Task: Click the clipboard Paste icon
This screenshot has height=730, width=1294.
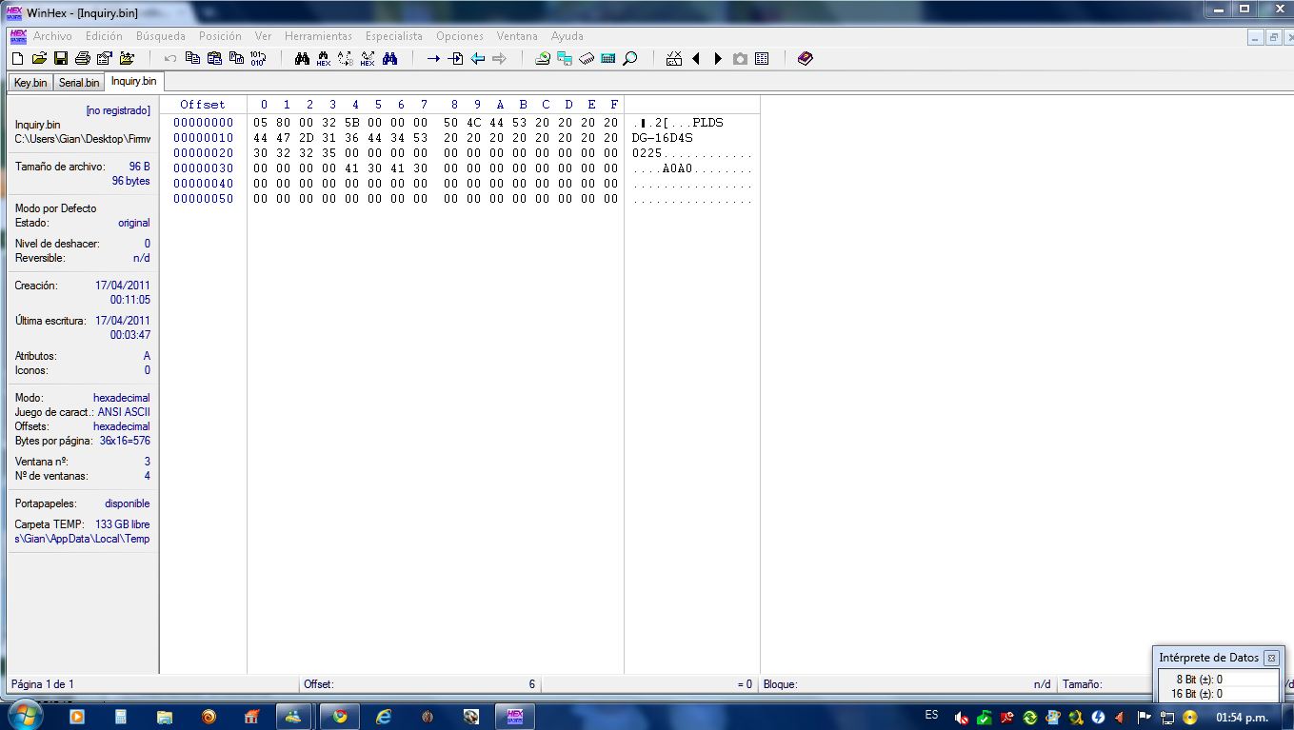Action: [214, 59]
